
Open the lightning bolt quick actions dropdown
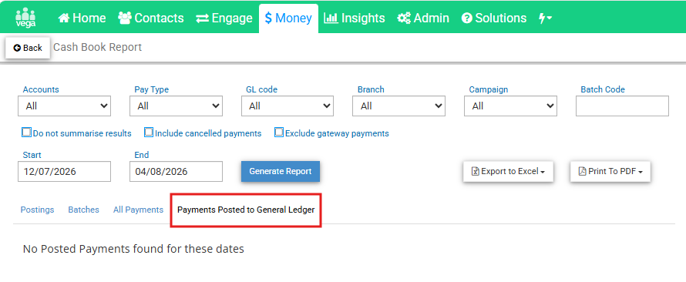(545, 18)
